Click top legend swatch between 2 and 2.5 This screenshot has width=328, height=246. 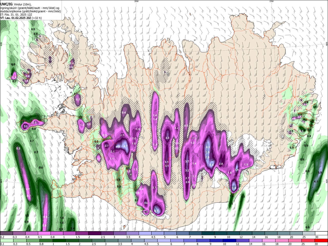(x=95, y=233)
